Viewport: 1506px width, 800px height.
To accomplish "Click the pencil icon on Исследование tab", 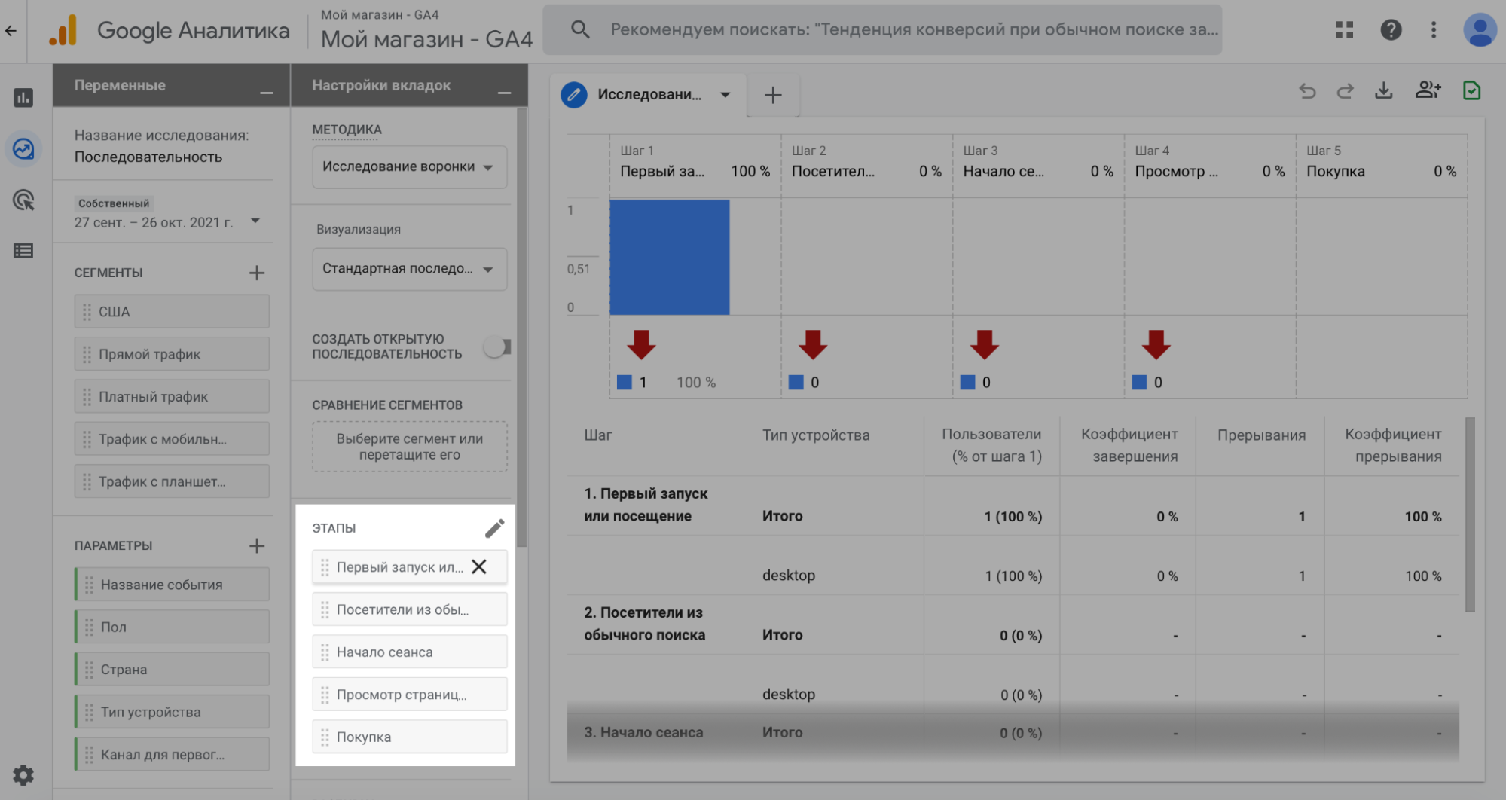I will click(574, 95).
